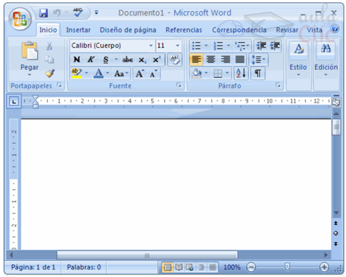Image resolution: width=346 pixels, height=277 pixels.
Task: Open the Diseño de página tab
Action: click(128, 30)
